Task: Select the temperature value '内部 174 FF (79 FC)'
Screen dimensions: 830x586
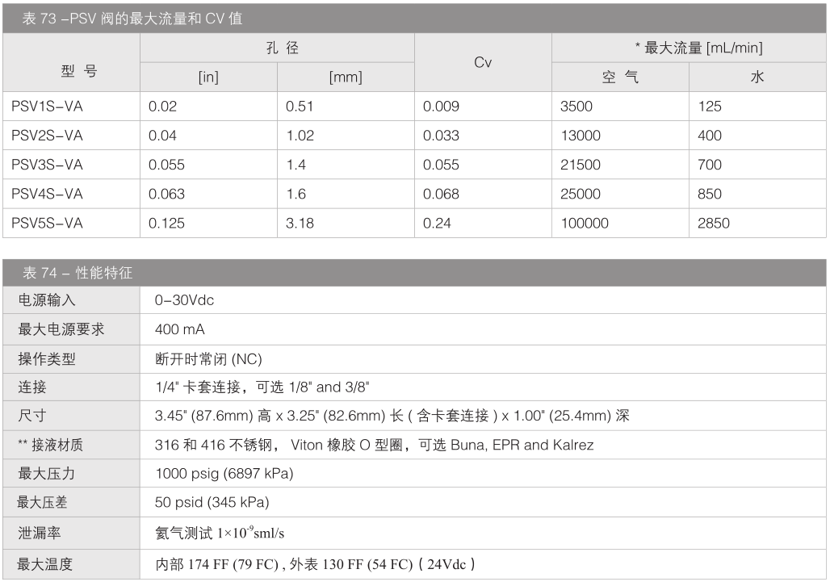Action: click(216, 564)
